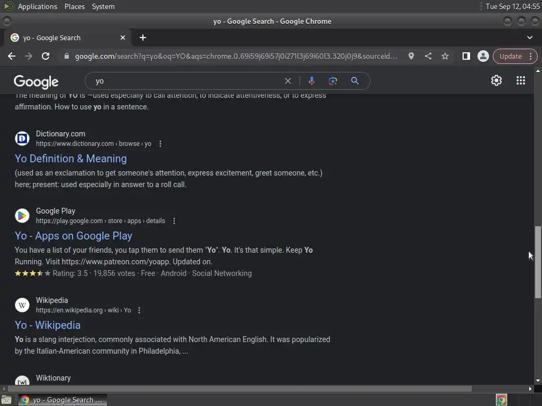Click the show desktop icon in taskbar
542x406 pixels.
(6, 400)
